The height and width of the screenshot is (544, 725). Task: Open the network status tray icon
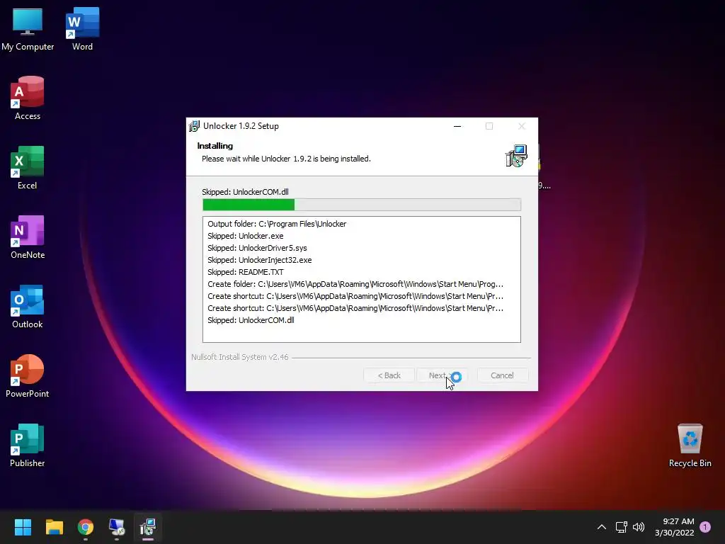[621, 527]
